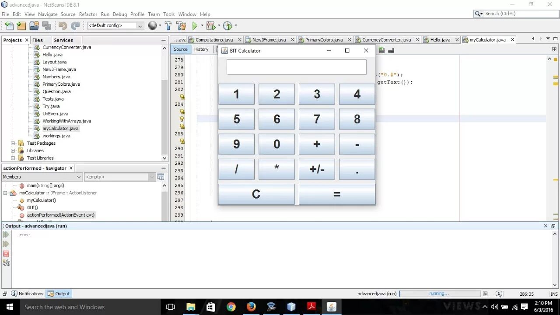Click the red Stop icon in Output
The image size is (560, 315).
(x=6, y=254)
